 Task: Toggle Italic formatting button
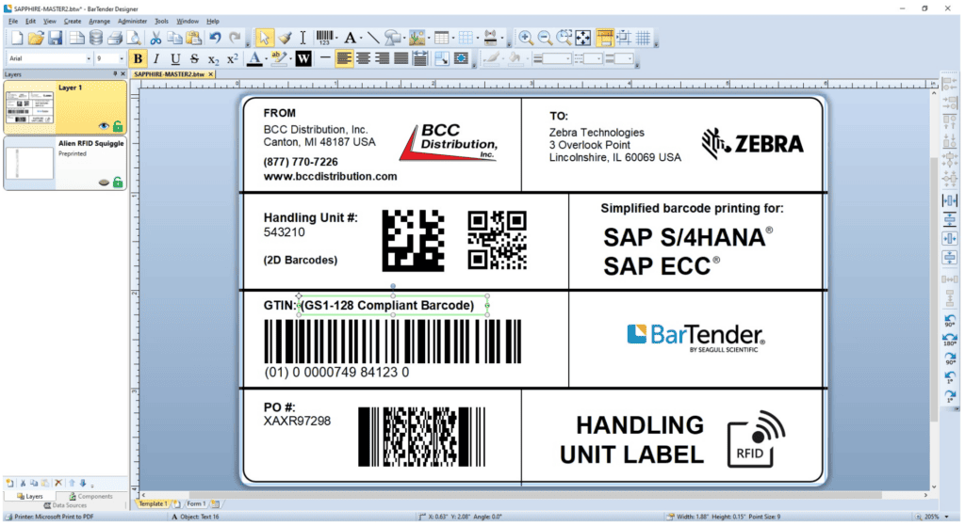[156, 58]
